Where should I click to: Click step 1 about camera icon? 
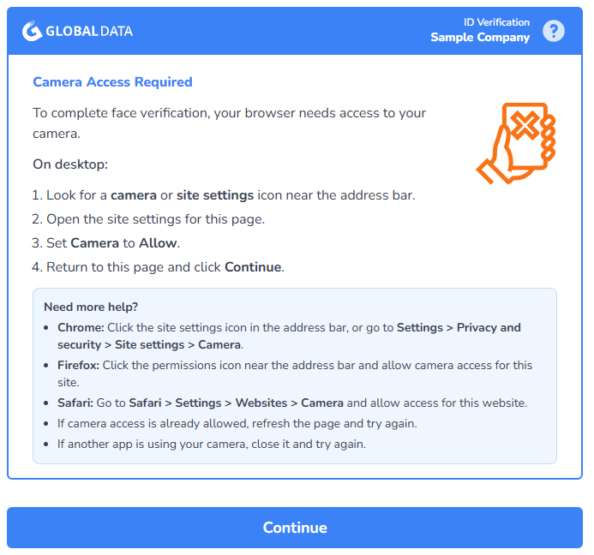(x=224, y=195)
